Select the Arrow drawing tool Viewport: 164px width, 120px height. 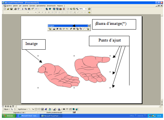[33, 109]
